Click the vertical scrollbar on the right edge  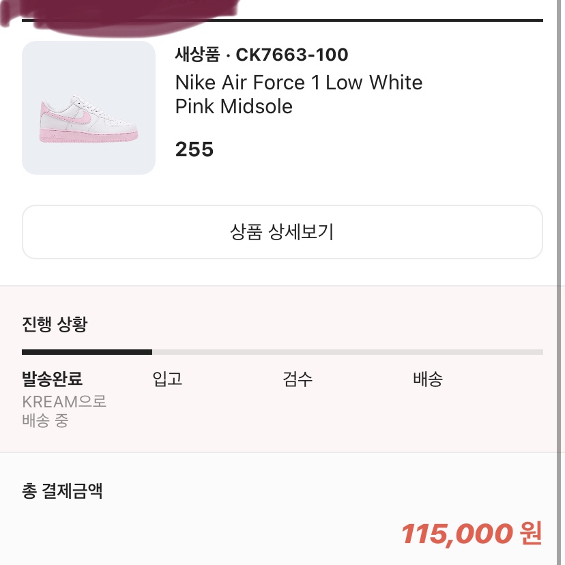[559, 282]
